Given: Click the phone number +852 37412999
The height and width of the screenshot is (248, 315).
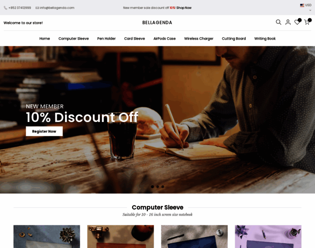Looking at the screenshot, I should click(x=20, y=8).
